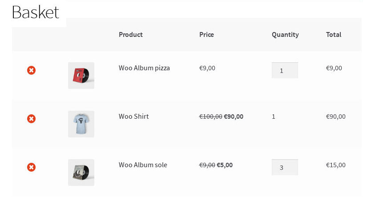Click the €15,00 total for Woo Album sole
This screenshot has height=197, width=371.
335,165
